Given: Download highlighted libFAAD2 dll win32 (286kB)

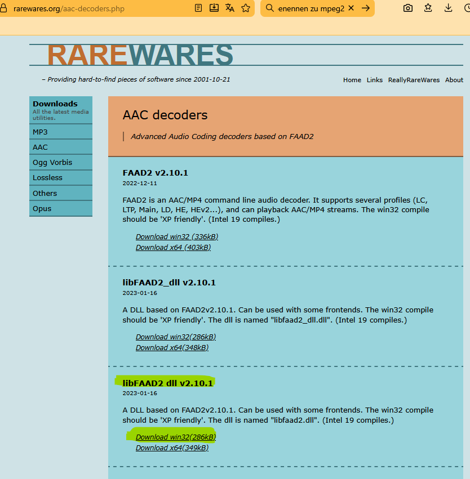Looking at the screenshot, I should click(x=176, y=437).
